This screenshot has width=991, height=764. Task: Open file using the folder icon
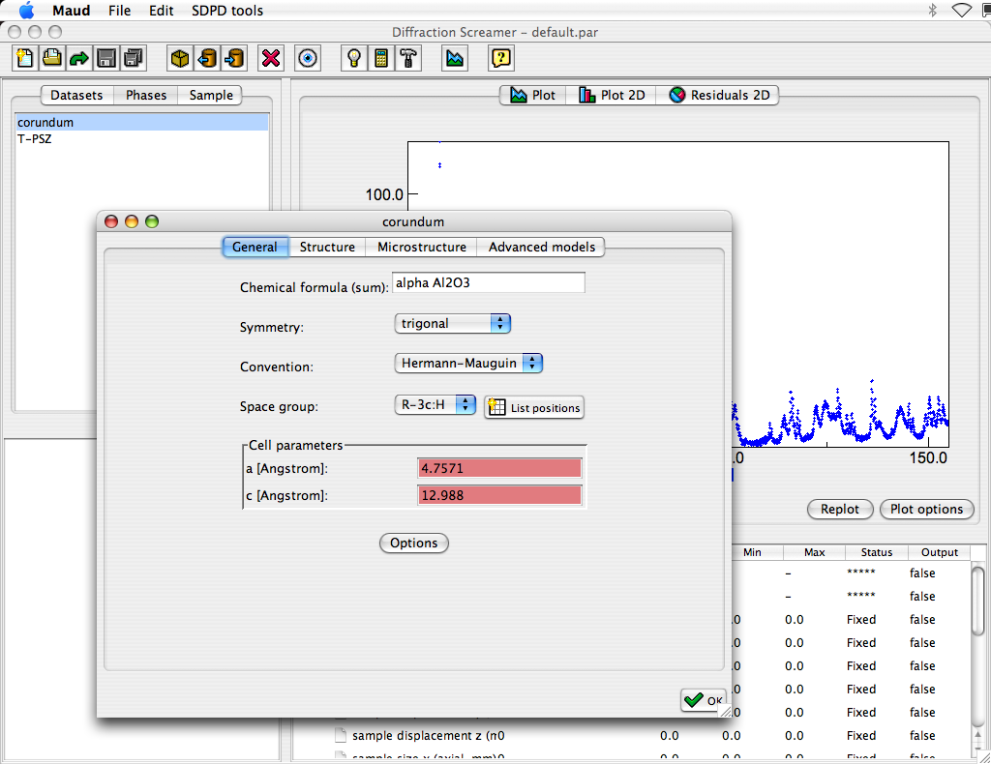coord(51,58)
